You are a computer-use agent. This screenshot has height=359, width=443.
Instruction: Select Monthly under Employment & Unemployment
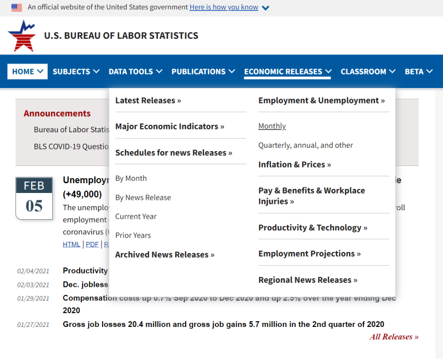click(x=272, y=126)
